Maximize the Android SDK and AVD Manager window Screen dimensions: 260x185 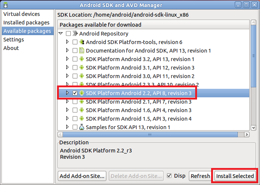click(246, 5)
